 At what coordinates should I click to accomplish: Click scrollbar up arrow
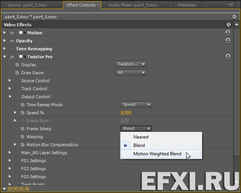coord(237,25)
